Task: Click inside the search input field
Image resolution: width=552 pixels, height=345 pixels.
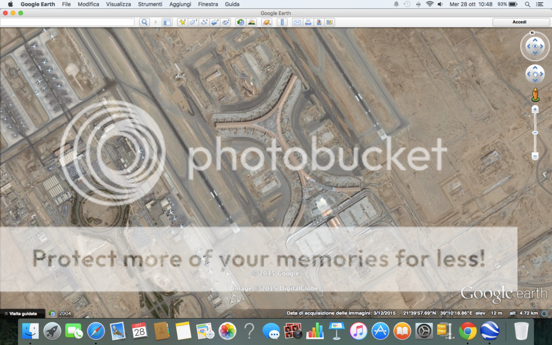Action: [x=67, y=22]
